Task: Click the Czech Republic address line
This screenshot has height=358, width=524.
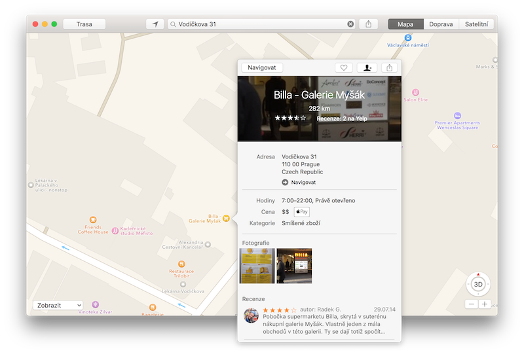Action: tap(302, 172)
